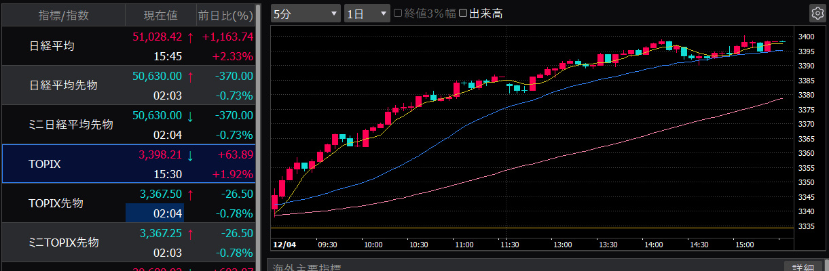
Task: Open the chart settings gear icon
Action: point(816,14)
